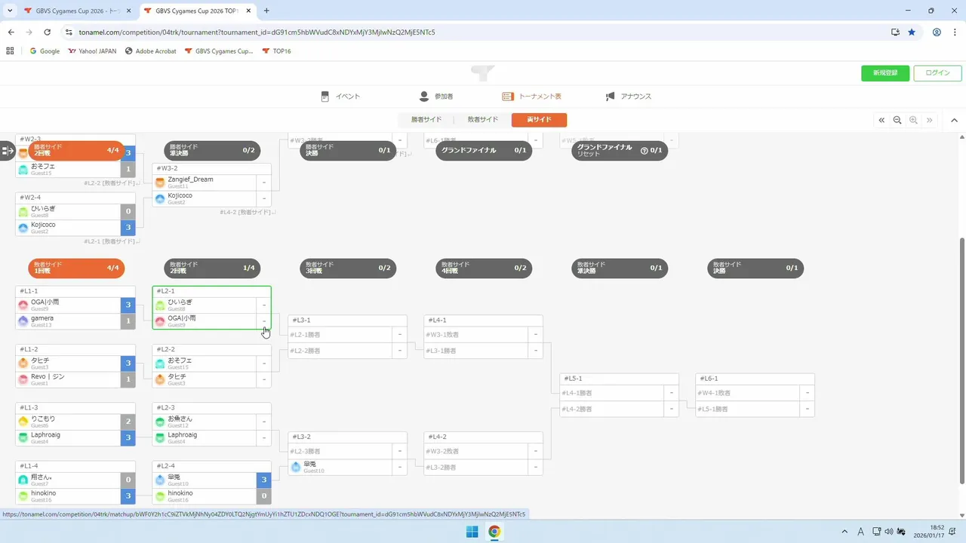Viewport: 966px width, 543px height.
Task: Bookmark this page with star icon
Action: pyautogui.click(x=912, y=32)
